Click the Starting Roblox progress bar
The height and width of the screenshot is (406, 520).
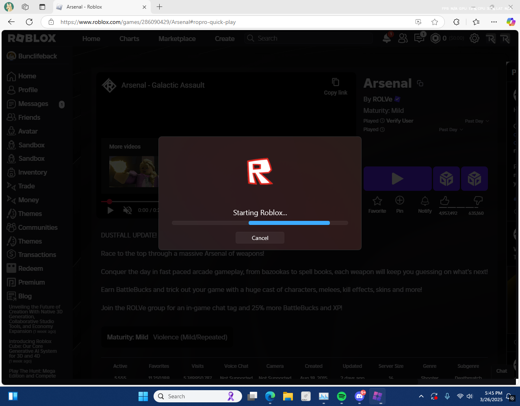[x=260, y=223]
